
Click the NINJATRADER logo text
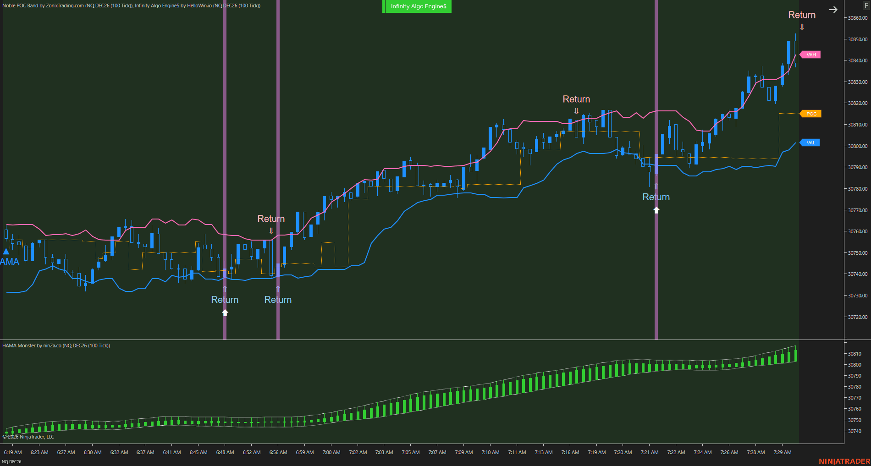pyautogui.click(x=844, y=461)
